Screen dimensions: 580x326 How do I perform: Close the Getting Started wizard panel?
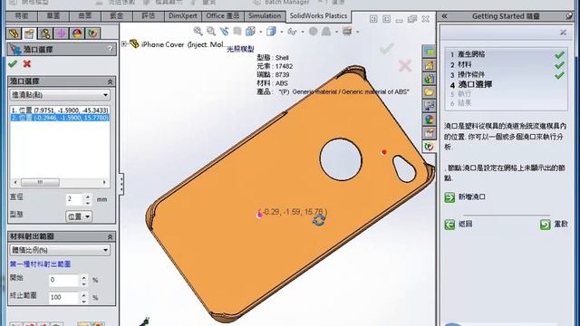[x=563, y=33]
